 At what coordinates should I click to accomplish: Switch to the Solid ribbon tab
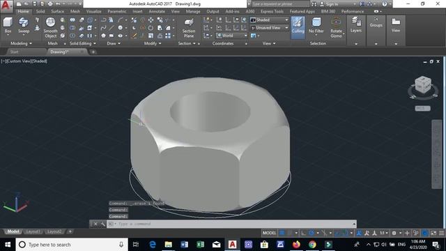(40, 11)
